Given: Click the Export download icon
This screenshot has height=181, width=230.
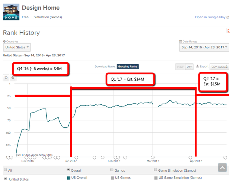Looking at the screenshot, I should 197,66.
